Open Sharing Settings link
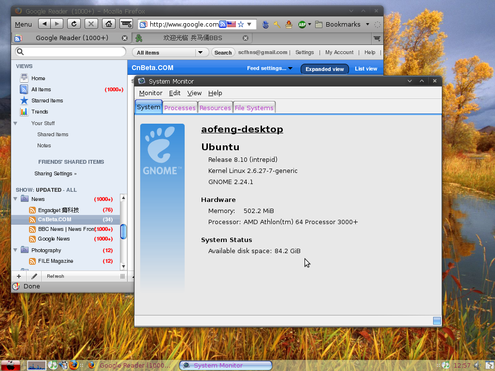 click(x=55, y=173)
